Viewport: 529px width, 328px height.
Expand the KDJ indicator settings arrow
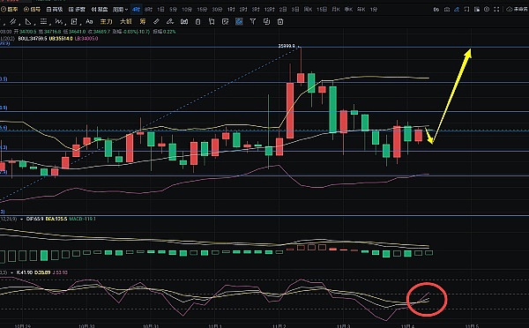coord(11,272)
